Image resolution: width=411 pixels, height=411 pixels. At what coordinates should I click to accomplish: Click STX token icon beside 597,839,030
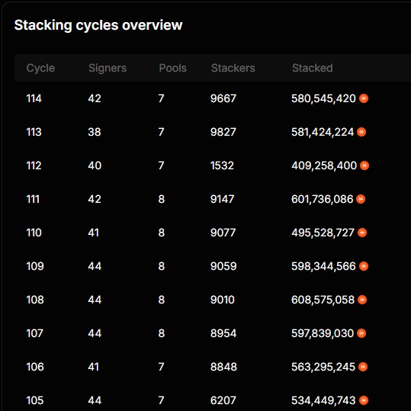(x=361, y=333)
